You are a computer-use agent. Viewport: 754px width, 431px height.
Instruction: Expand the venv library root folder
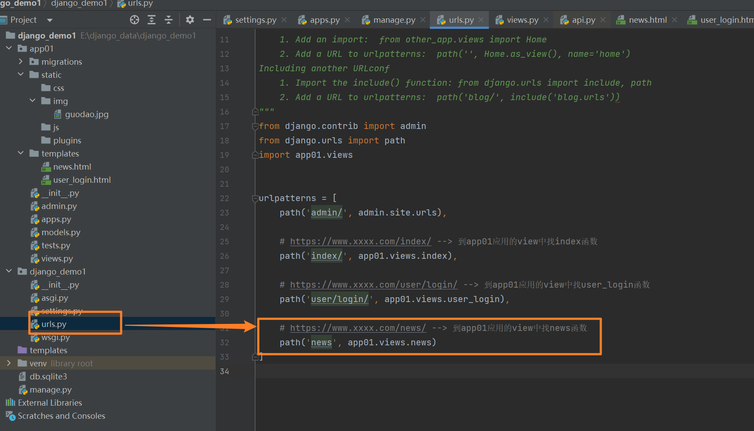pos(9,363)
